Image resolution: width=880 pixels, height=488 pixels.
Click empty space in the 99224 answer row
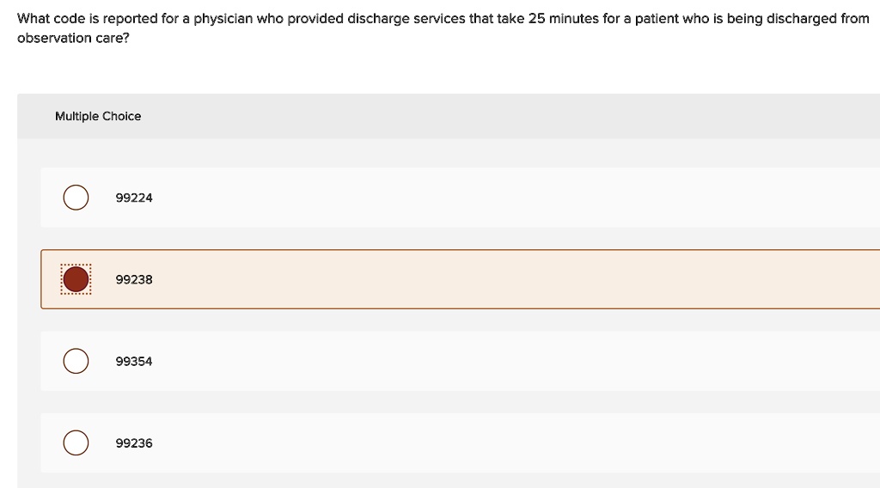click(x=516, y=198)
